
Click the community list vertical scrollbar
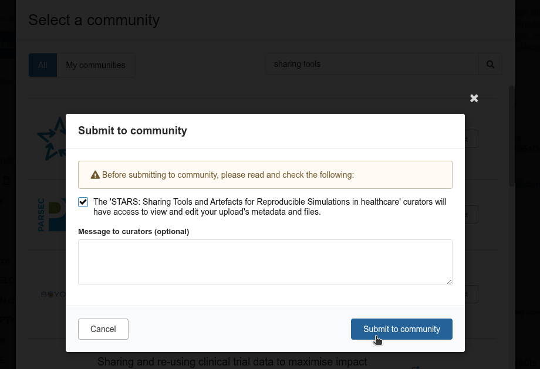click(x=511, y=135)
